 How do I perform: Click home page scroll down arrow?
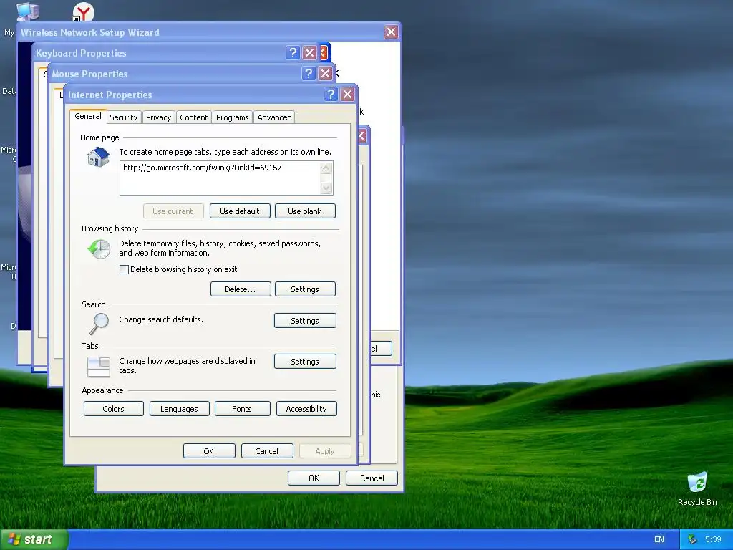tap(326, 188)
